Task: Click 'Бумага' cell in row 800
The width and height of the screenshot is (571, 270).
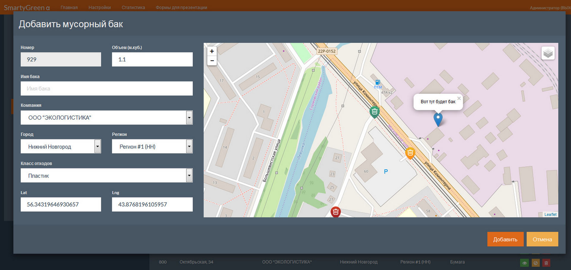Action: pyautogui.click(x=457, y=262)
